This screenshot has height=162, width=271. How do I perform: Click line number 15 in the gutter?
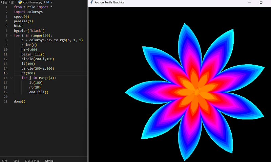coord(5,73)
